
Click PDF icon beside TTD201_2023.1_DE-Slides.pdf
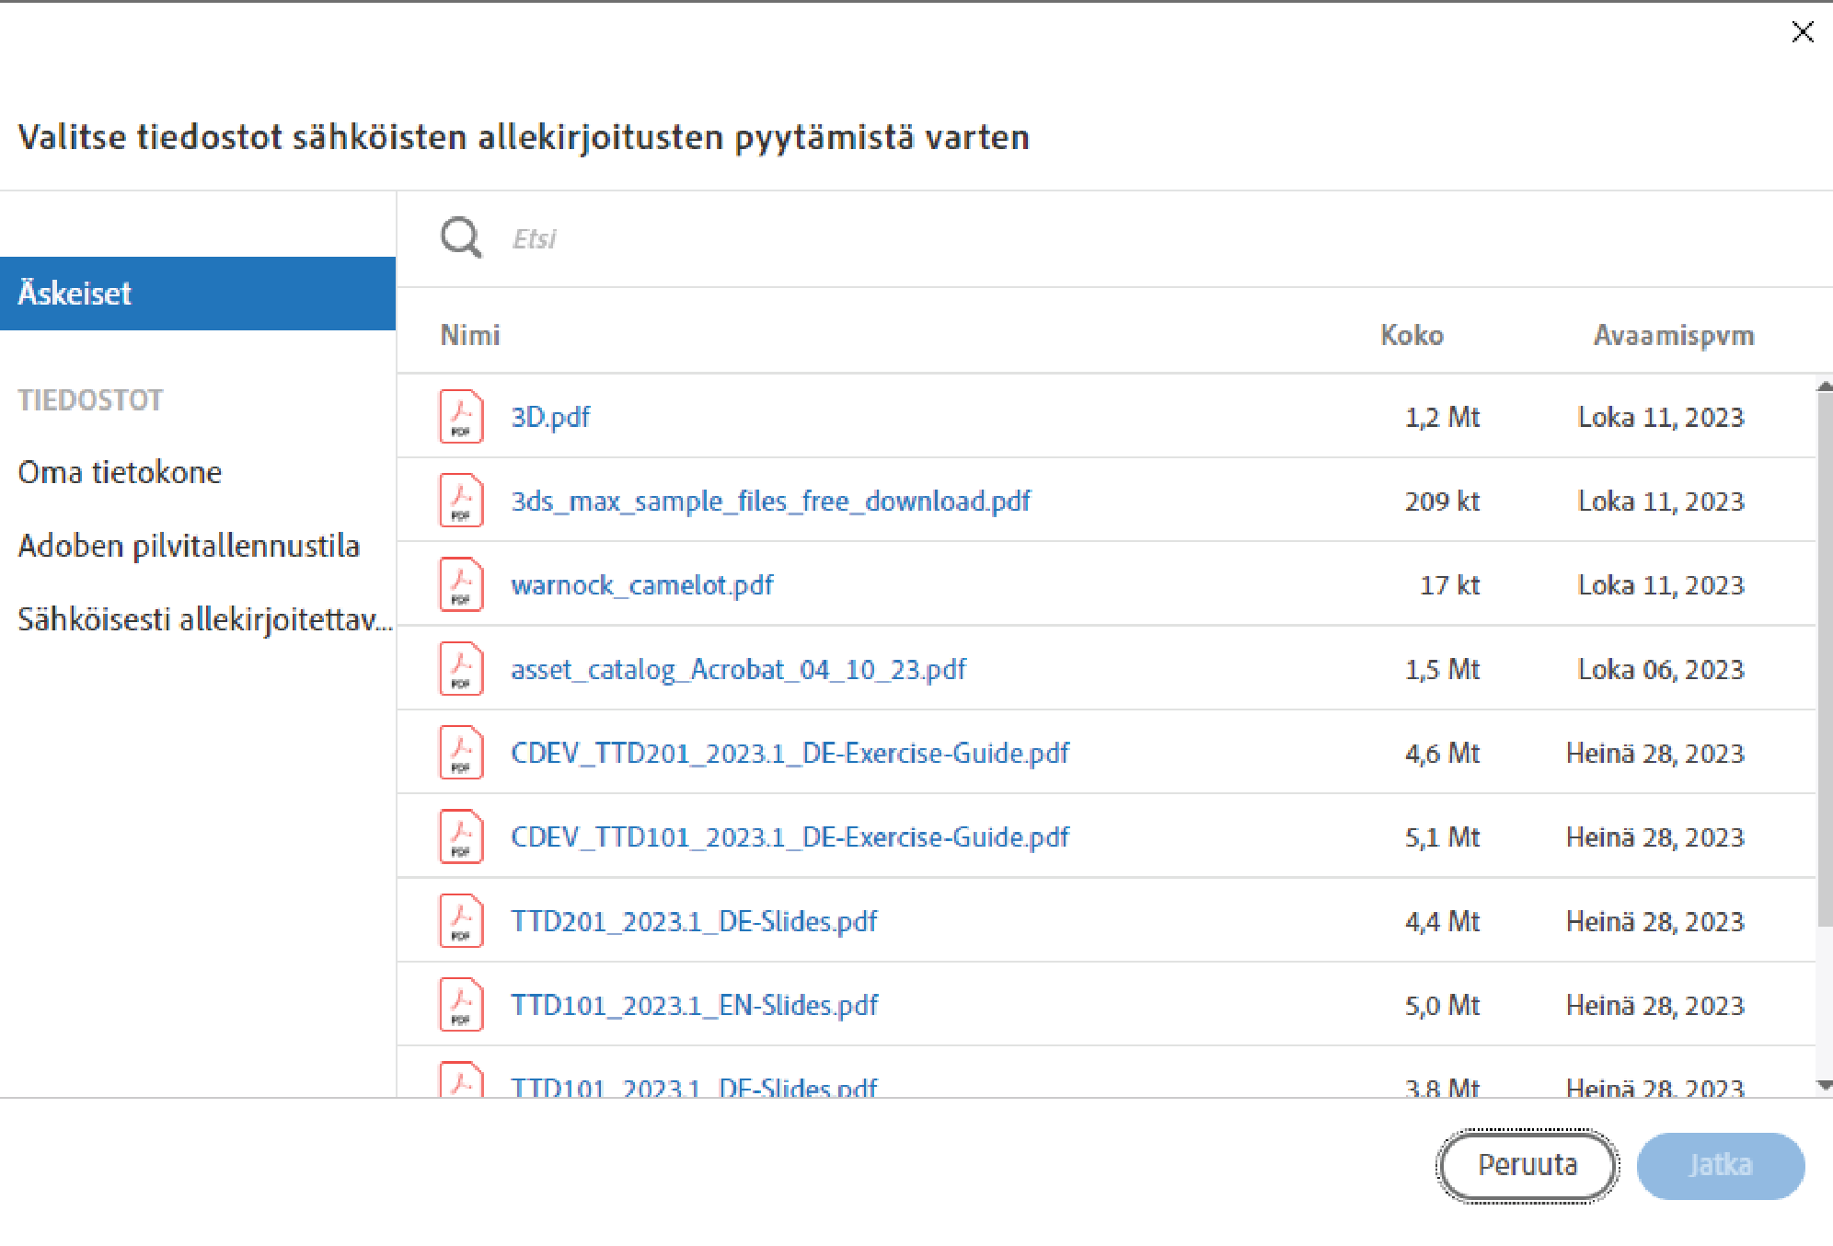461,921
